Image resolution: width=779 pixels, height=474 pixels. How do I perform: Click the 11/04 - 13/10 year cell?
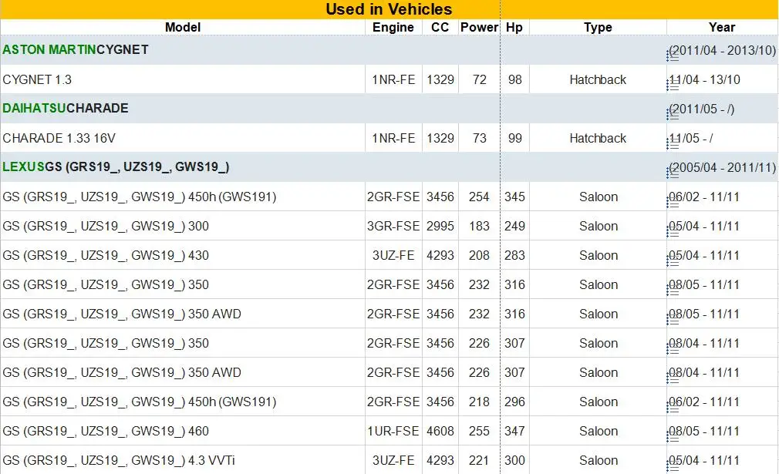pos(704,79)
